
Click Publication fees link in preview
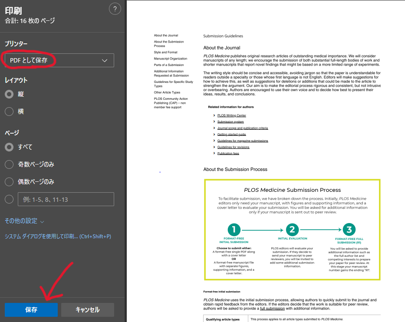click(x=228, y=153)
